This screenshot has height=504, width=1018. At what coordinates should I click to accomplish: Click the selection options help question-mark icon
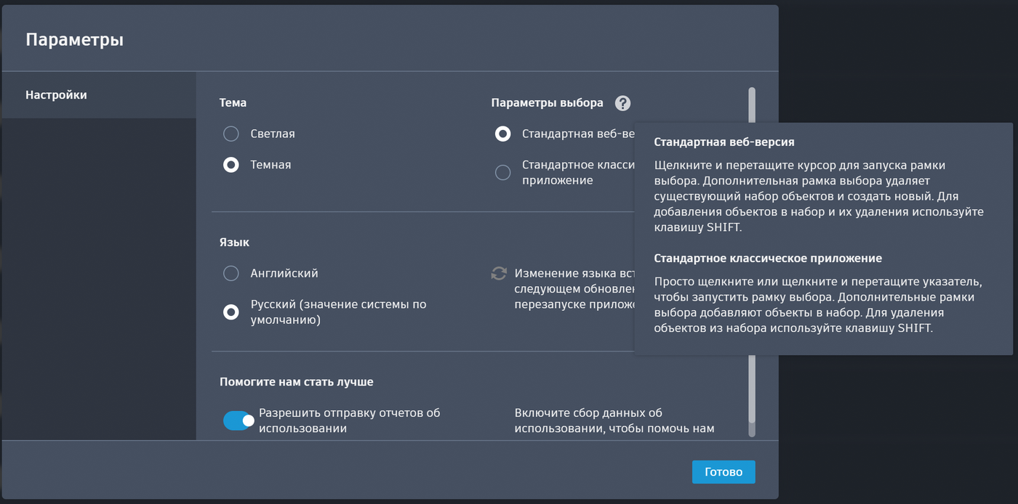tap(622, 103)
